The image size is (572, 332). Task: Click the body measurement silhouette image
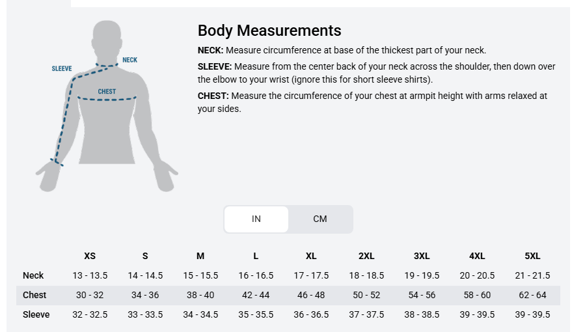tap(107, 106)
